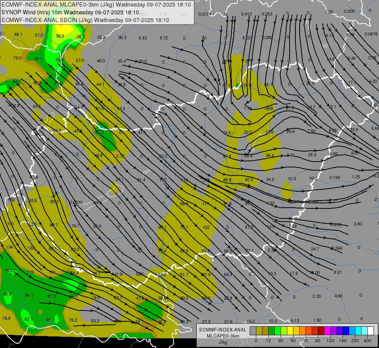The width and height of the screenshot is (379, 348).
Task: Click the map value 24.7
Action: (315, 249)
